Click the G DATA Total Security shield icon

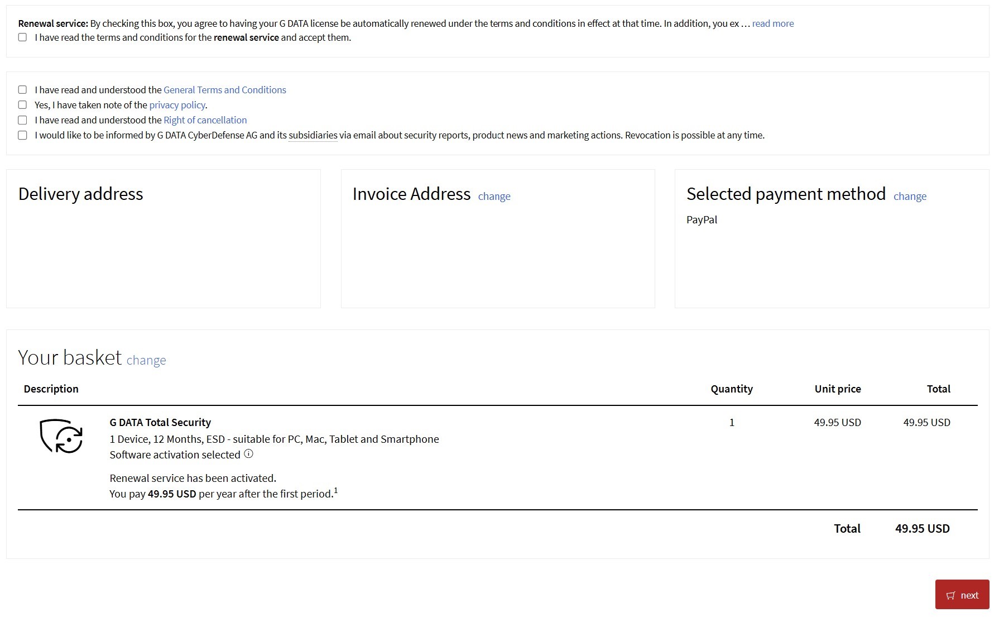[x=61, y=436]
